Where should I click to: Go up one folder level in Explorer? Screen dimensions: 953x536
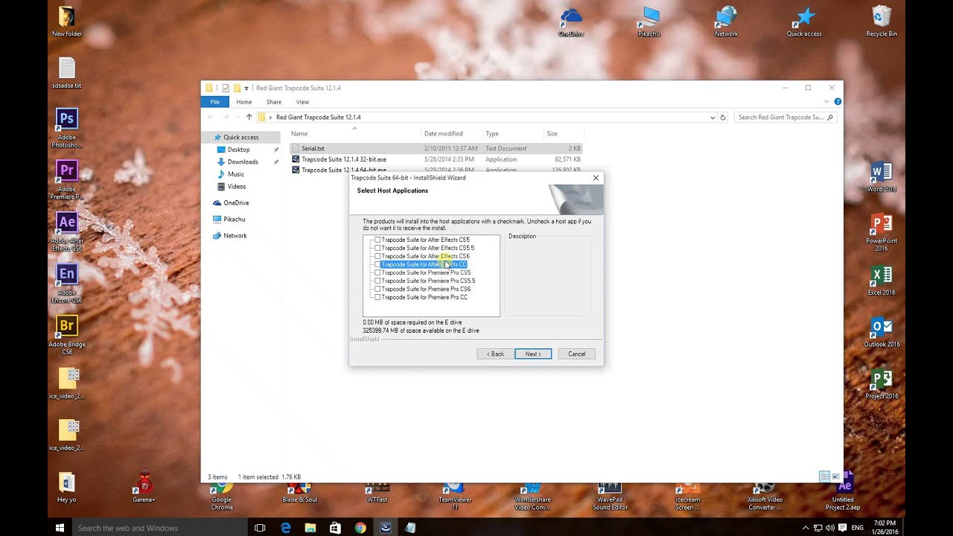click(249, 117)
